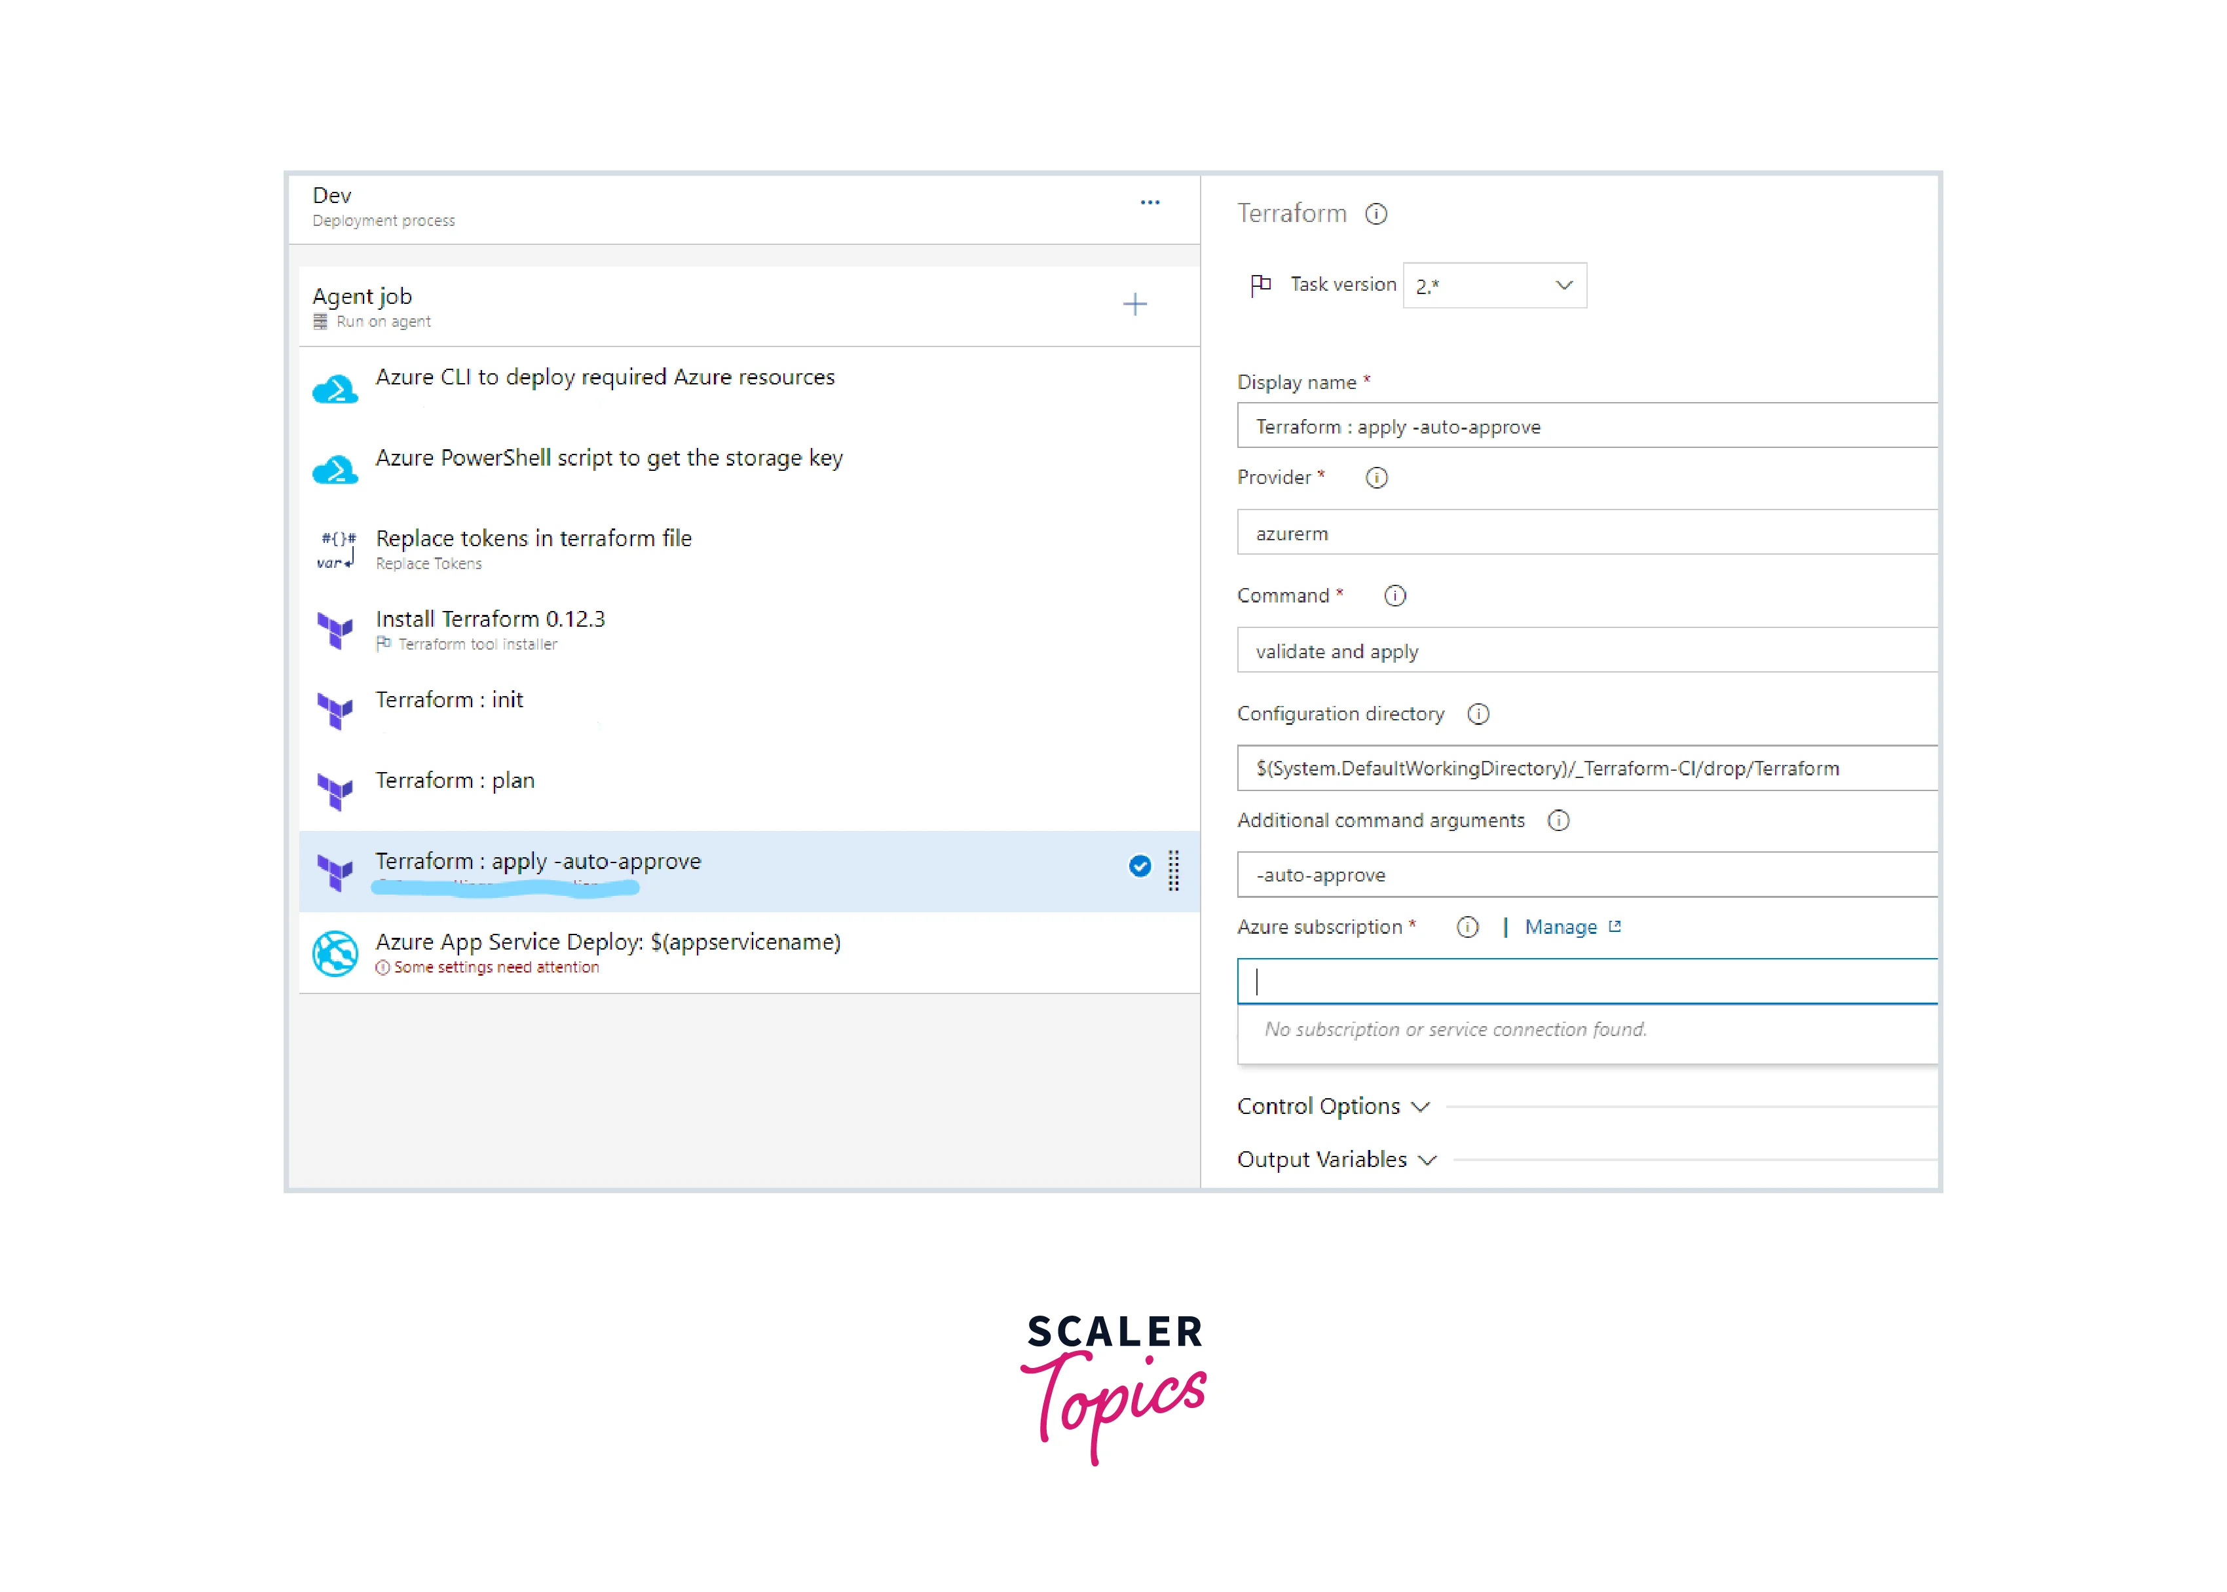Open the Azure PowerShell storage key task
This screenshot has width=2227, height=1592.
(608, 458)
